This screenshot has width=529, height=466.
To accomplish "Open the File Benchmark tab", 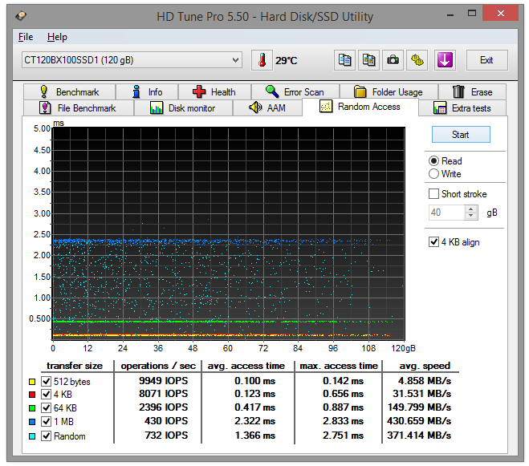I will pos(79,108).
